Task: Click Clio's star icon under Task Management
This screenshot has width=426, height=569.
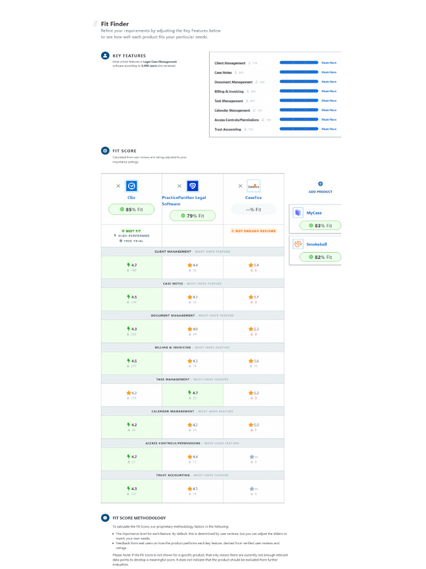Action: click(129, 393)
